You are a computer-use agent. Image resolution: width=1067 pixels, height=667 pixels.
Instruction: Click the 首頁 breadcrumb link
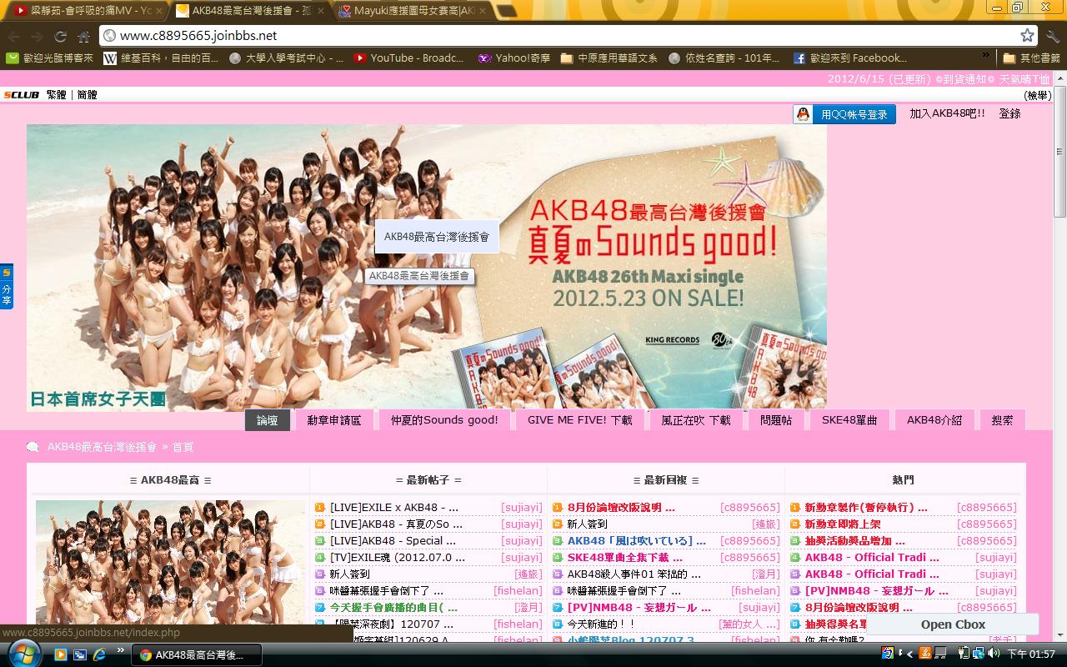(x=183, y=447)
